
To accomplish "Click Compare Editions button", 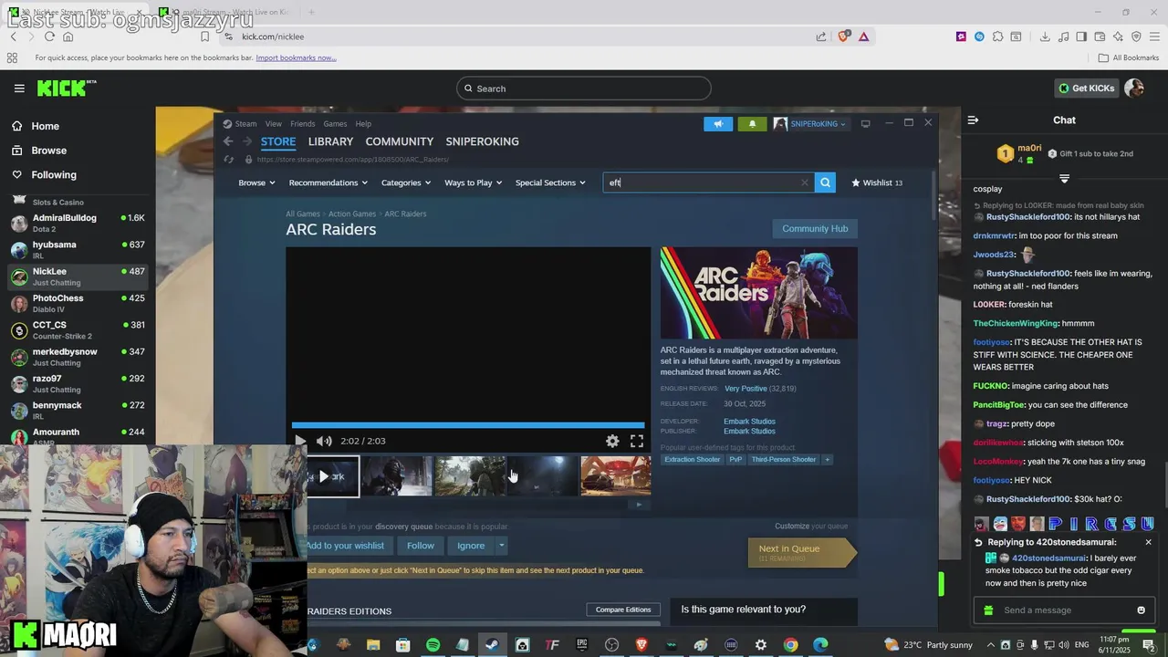I will [623, 610].
